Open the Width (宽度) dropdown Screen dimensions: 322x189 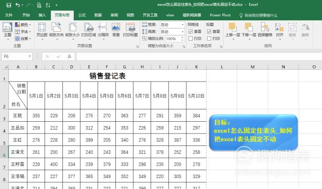coord(182,25)
